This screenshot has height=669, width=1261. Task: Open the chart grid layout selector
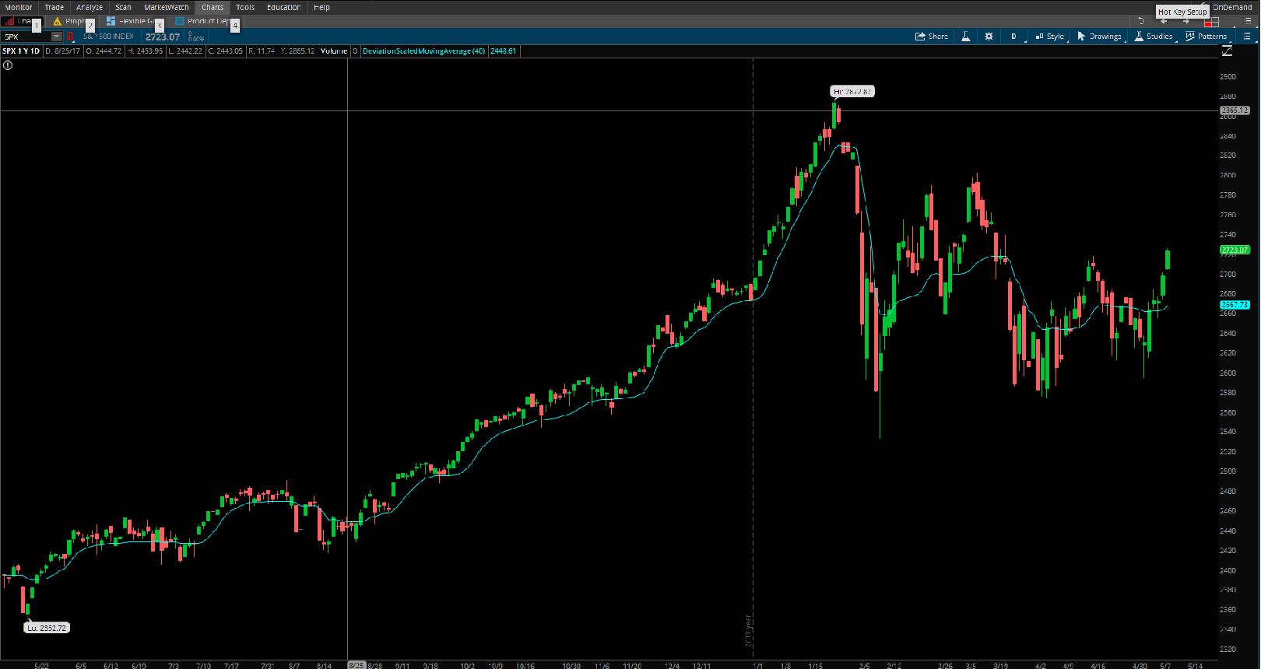point(1211,22)
